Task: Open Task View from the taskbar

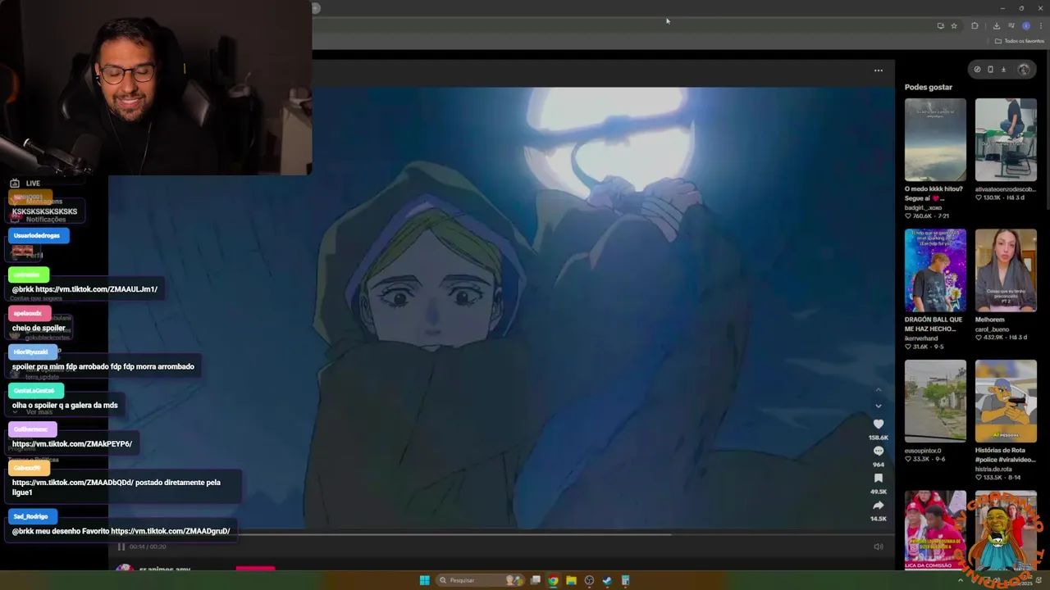Action: [x=535, y=580]
